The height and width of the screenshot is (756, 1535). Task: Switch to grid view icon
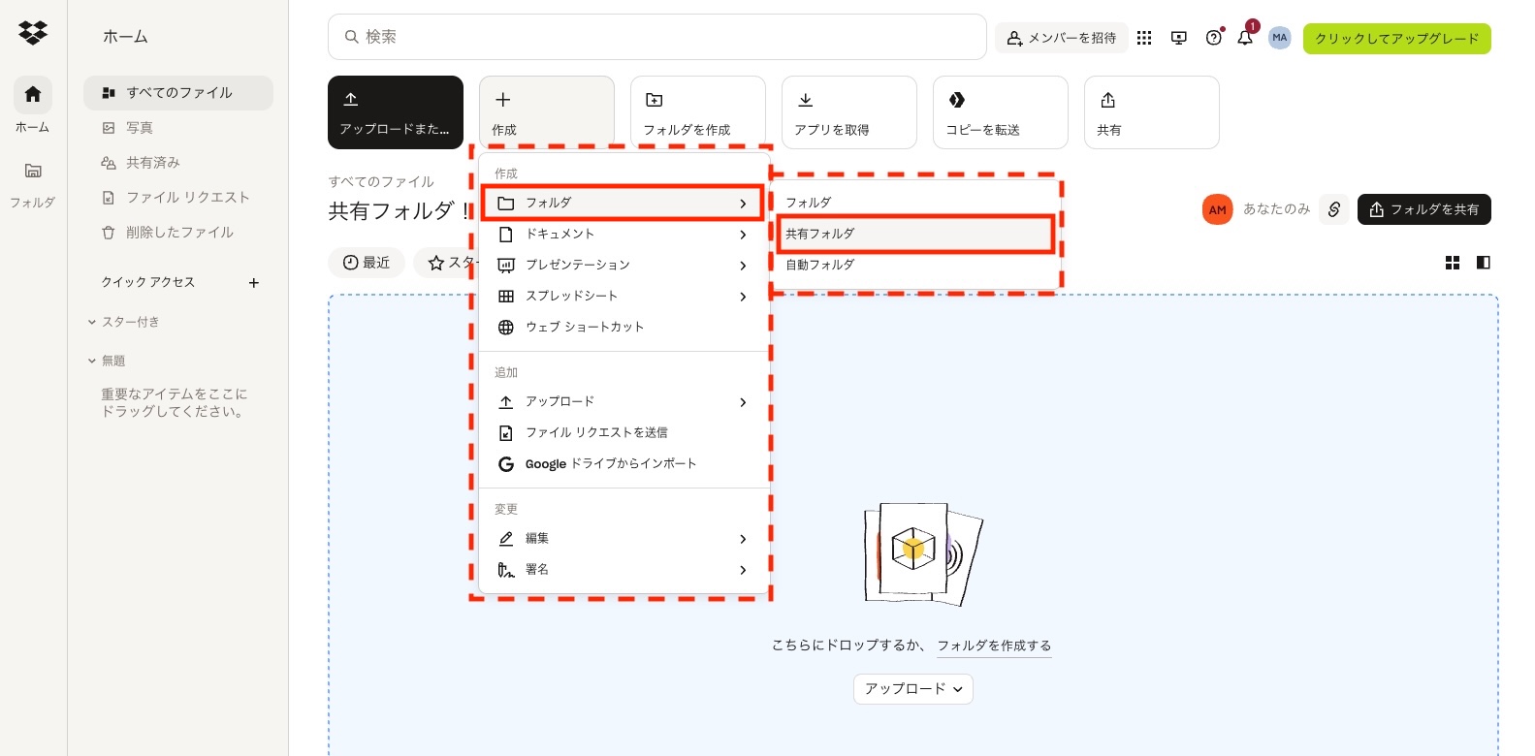click(1453, 263)
